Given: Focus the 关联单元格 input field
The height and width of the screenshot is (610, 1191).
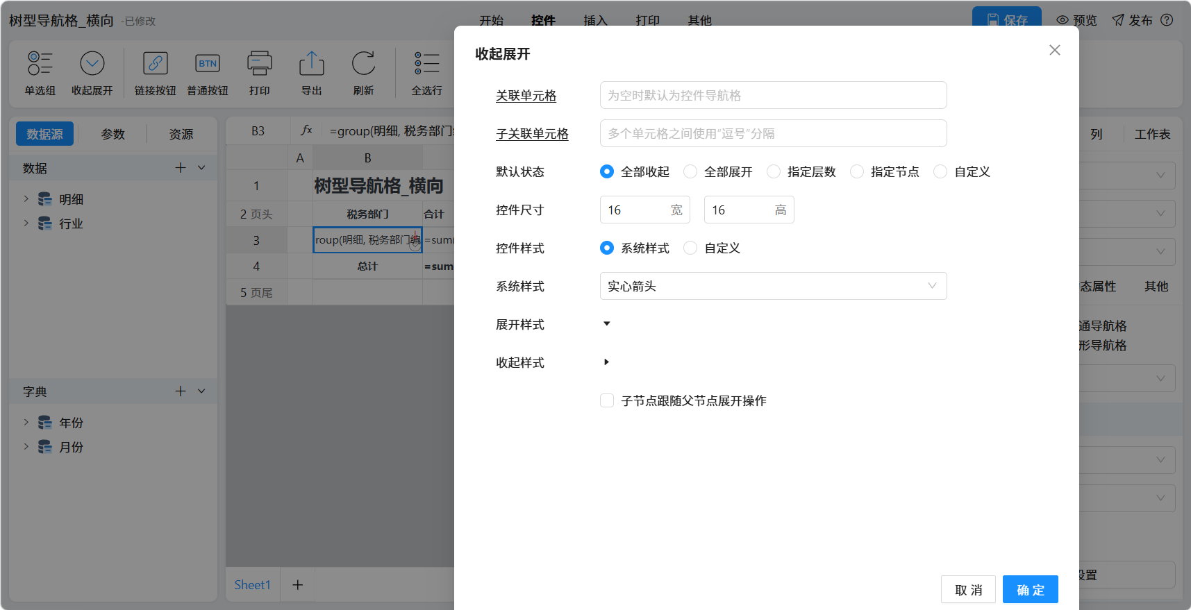Looking at the screenshot, I should click(x=773, y=95).
